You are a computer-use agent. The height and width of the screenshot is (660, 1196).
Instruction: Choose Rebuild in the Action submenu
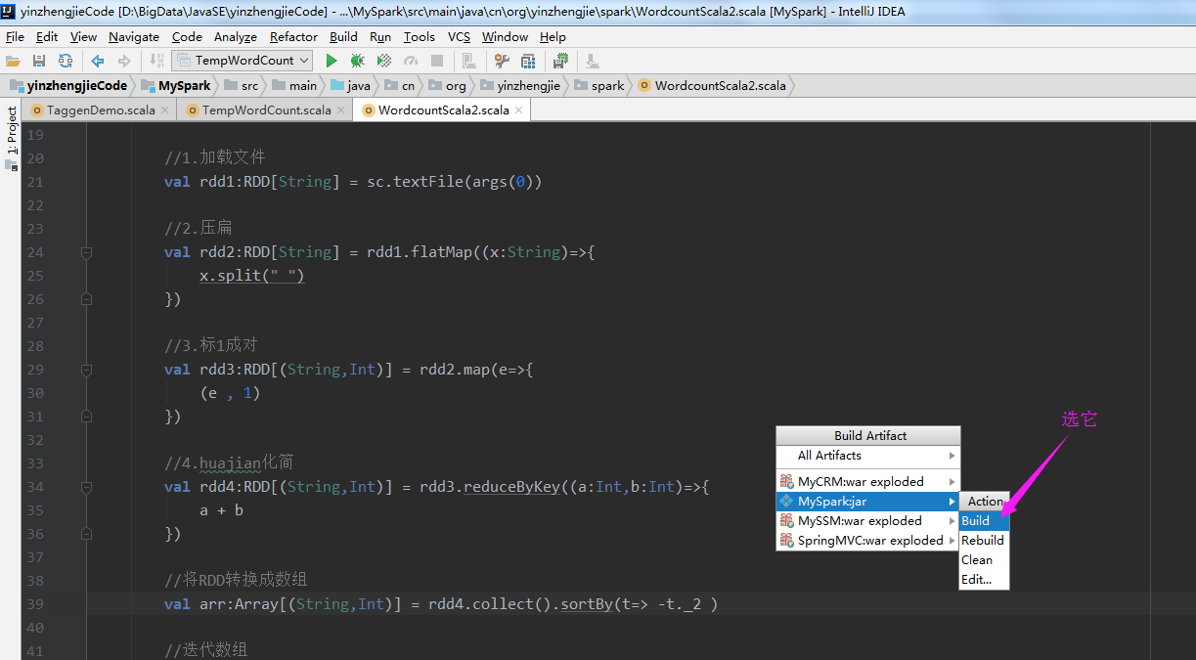[983, 541]
